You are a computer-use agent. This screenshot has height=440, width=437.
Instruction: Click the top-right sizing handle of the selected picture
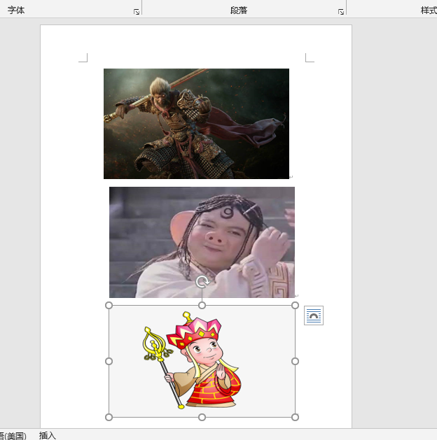click(x=295, y=305)
